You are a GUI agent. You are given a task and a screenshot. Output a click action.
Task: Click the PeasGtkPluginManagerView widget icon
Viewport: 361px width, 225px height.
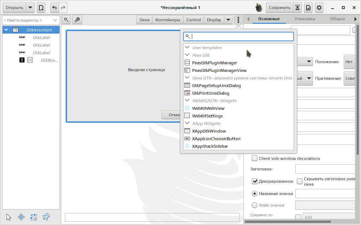pos(187,70)
